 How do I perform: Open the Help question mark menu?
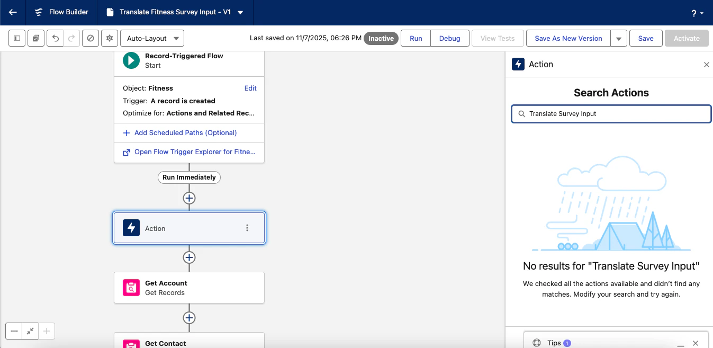click(x=697, y=13)
